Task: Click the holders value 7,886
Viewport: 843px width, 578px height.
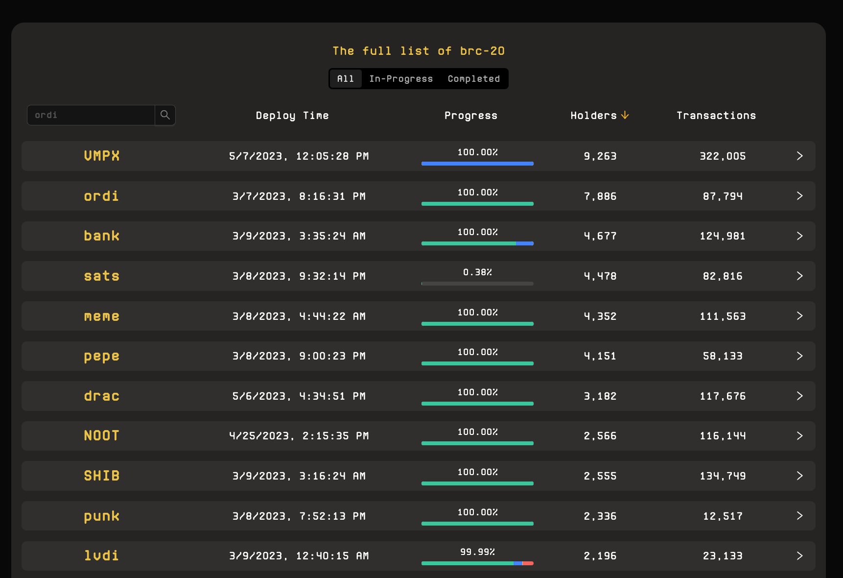Action: 600,196
